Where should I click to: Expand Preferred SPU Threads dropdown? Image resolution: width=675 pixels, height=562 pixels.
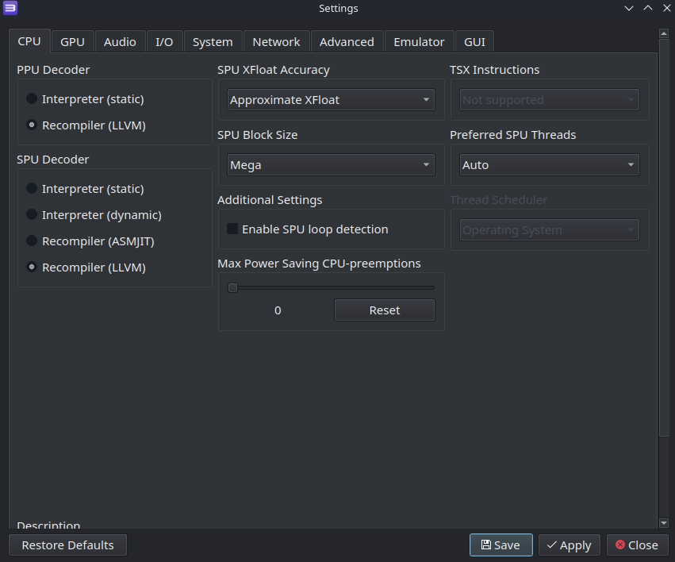click(x=550, y=165)
